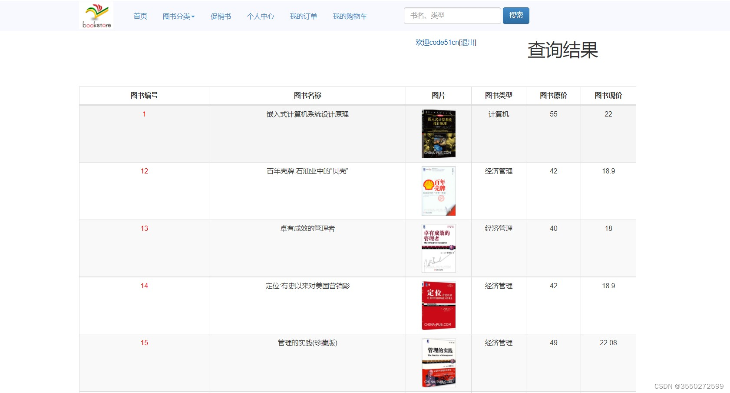This screenshot has height=393, width=730.
Task: Click the 百年壳牌 book cover image
Action: (x=438, y=191)
